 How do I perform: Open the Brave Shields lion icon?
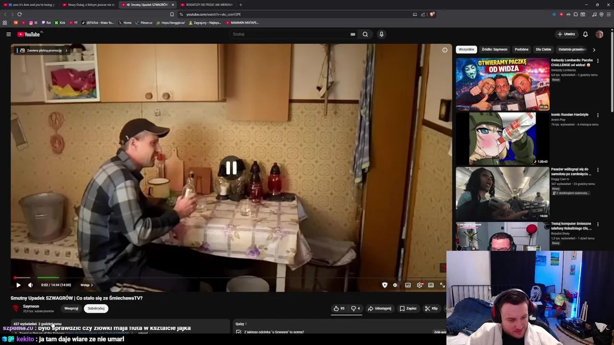pos(432,14)
